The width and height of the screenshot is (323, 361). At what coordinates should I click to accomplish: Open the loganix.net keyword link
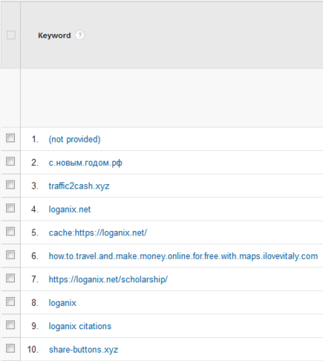[x=70, y=209]
